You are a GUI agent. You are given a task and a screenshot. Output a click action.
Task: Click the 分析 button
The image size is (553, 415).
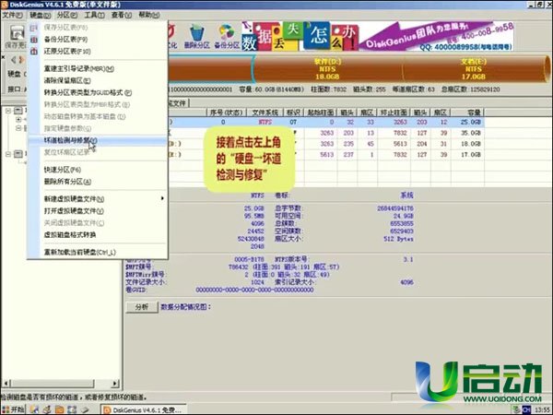coord(142,307)
